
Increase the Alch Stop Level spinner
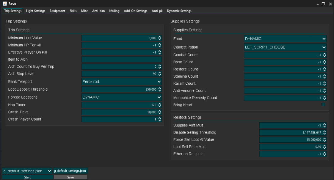[x=159, y=72]
